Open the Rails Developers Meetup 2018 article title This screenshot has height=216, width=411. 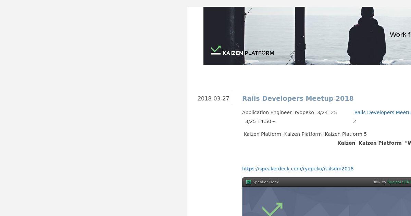(298, 98)
